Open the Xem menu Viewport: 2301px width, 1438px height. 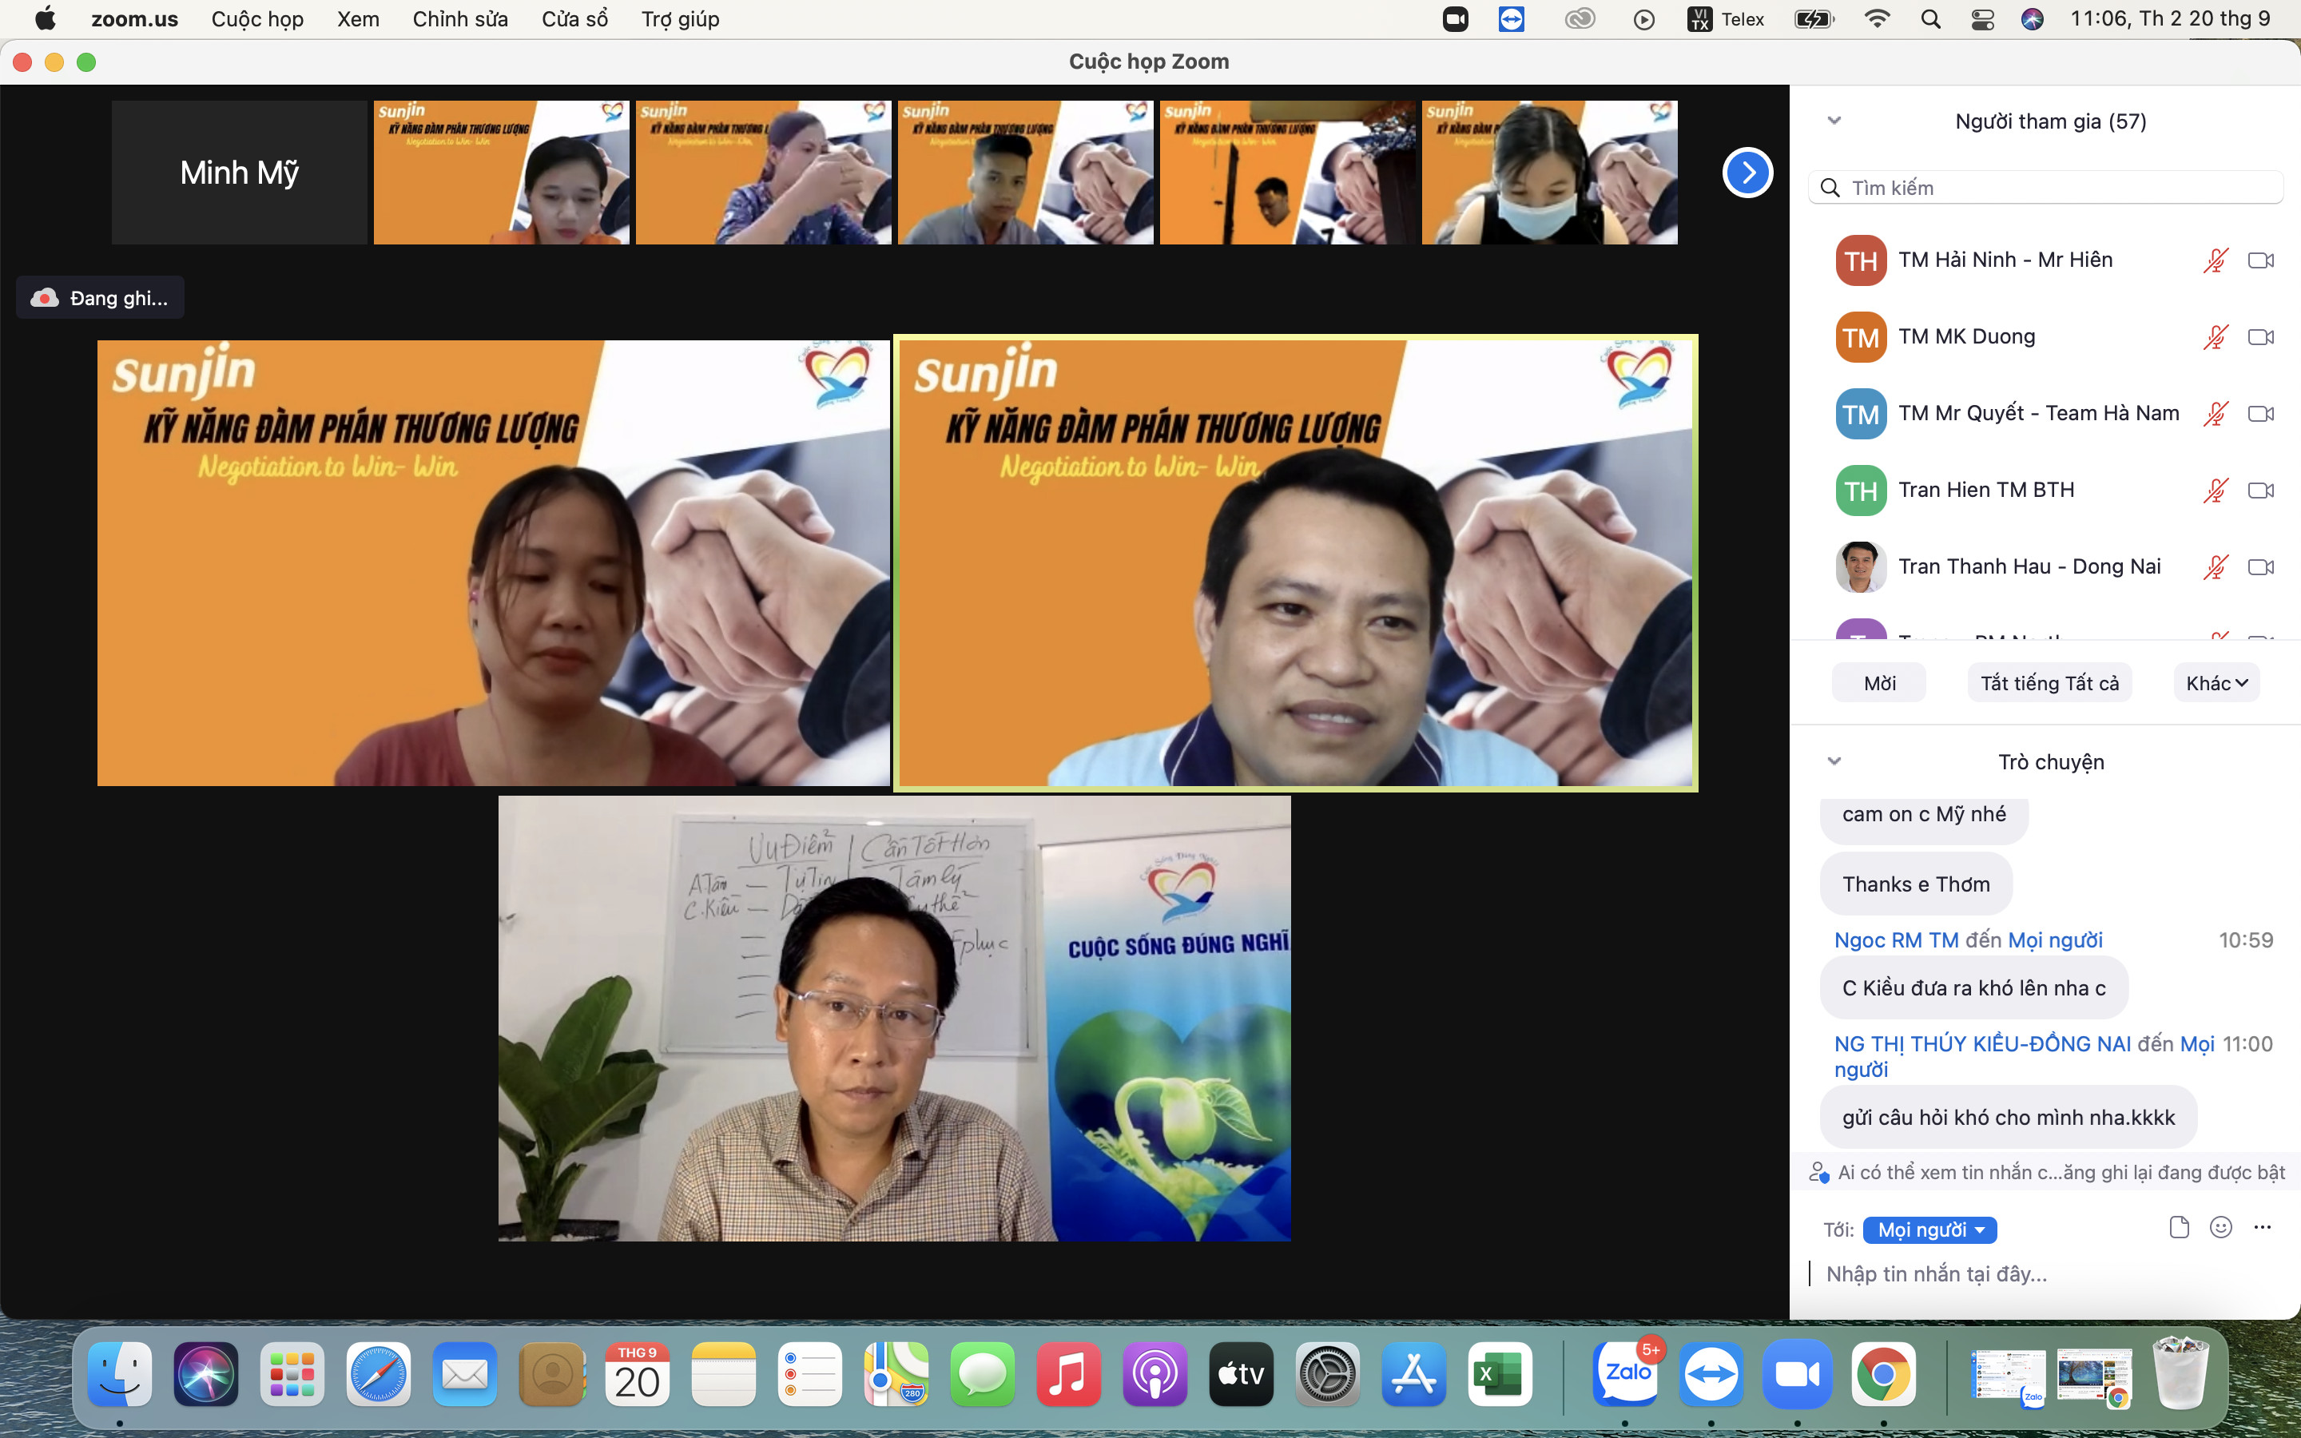(357, 19)
